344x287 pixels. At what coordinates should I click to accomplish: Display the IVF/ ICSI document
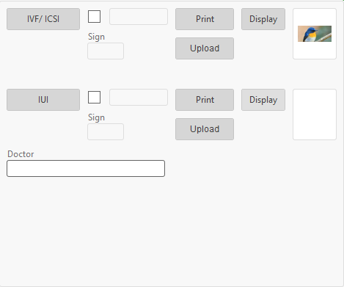(x=263, y=19)
